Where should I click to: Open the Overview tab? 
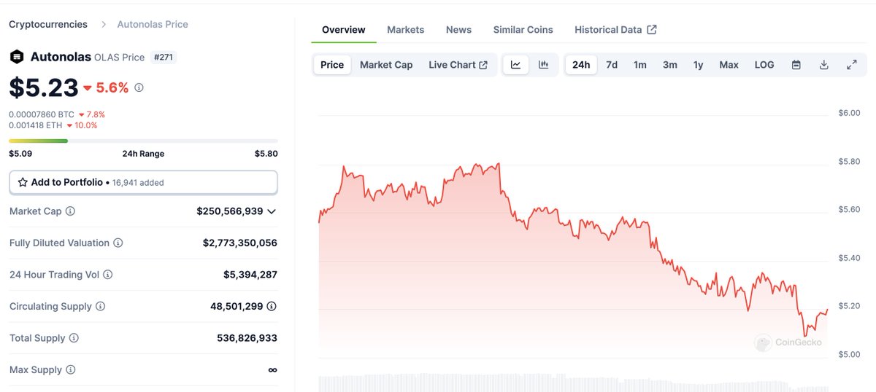pyautogui.click(x=344, y=30)
